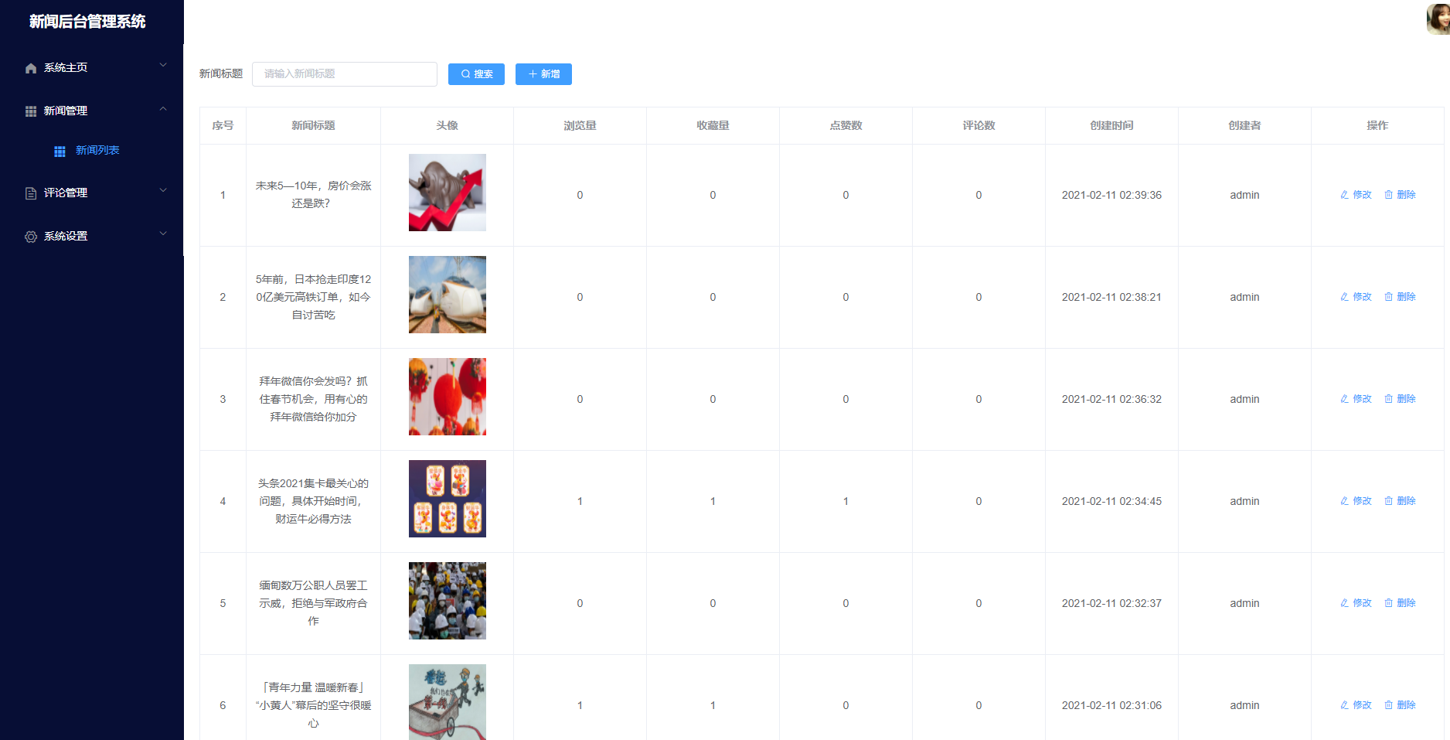Click the 头像 column header
1450x740 pixels.
(x=447, y=125)
